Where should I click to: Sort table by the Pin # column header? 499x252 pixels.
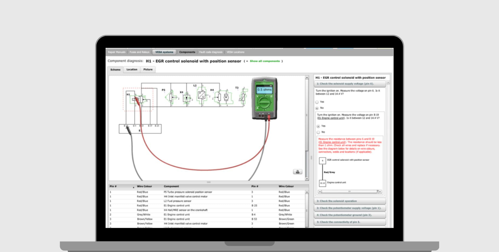[x=113, y=186]
